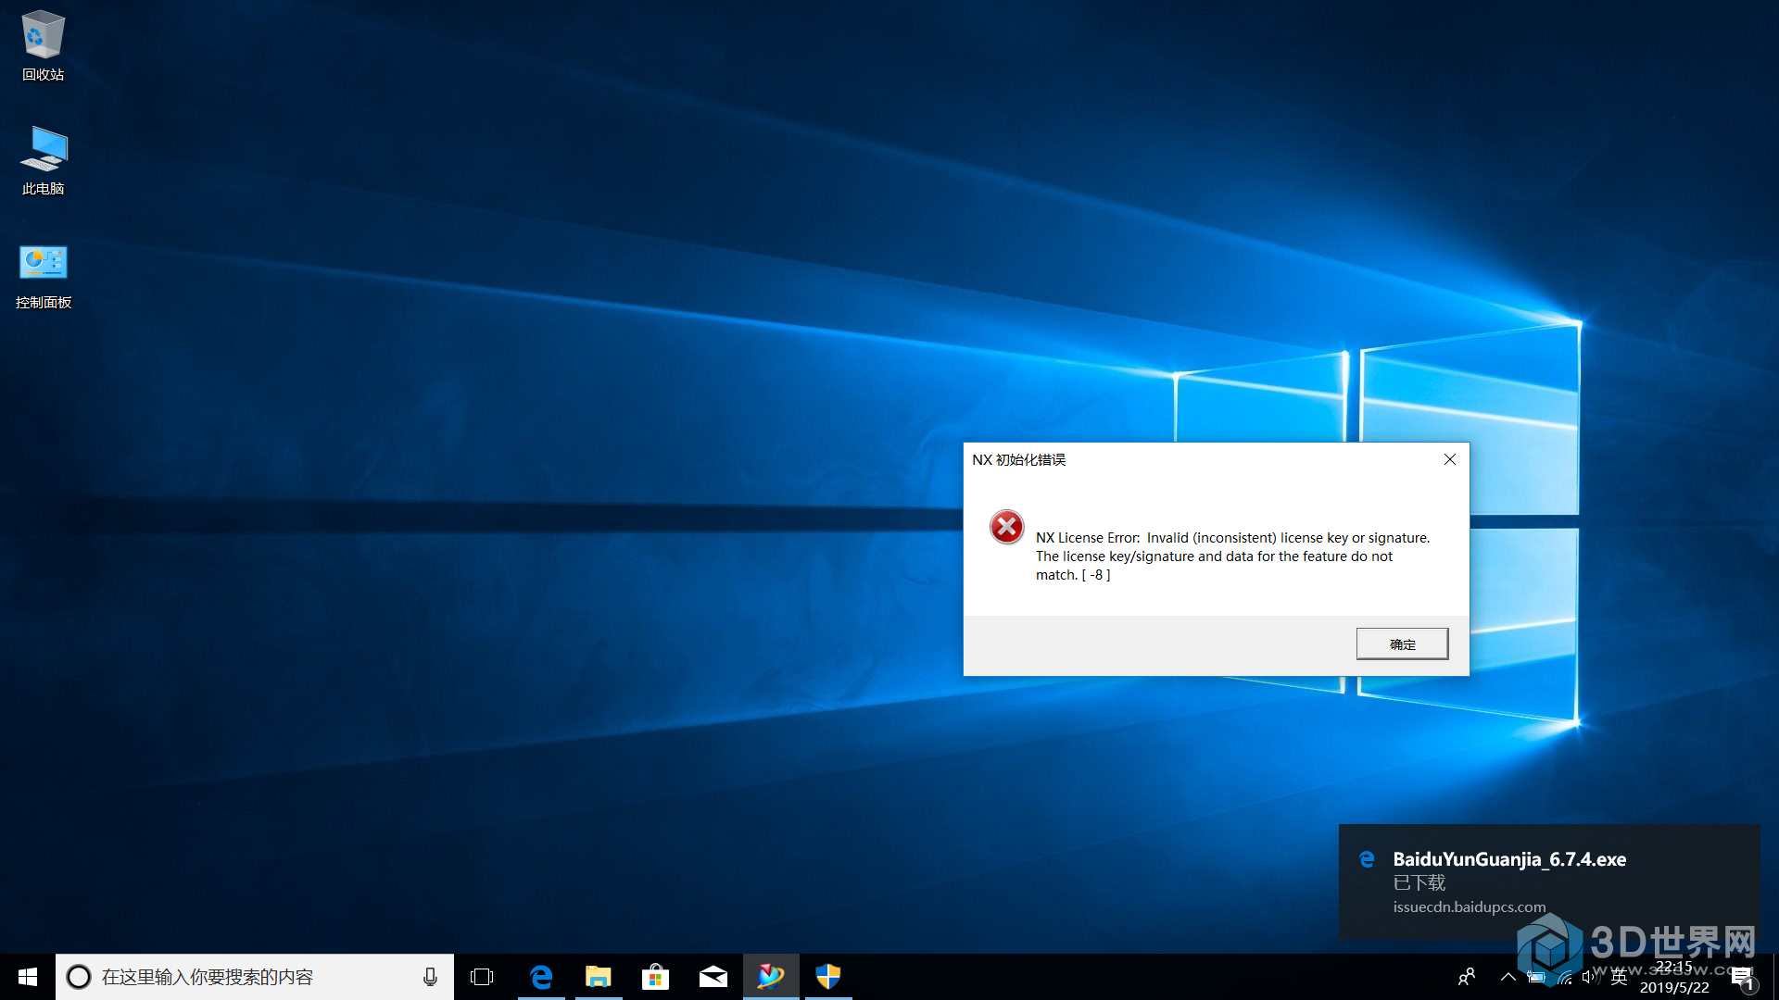
Task: Open Microsoft Edge from taskbar
Action: pyautogui.click(x=541, y=977)
